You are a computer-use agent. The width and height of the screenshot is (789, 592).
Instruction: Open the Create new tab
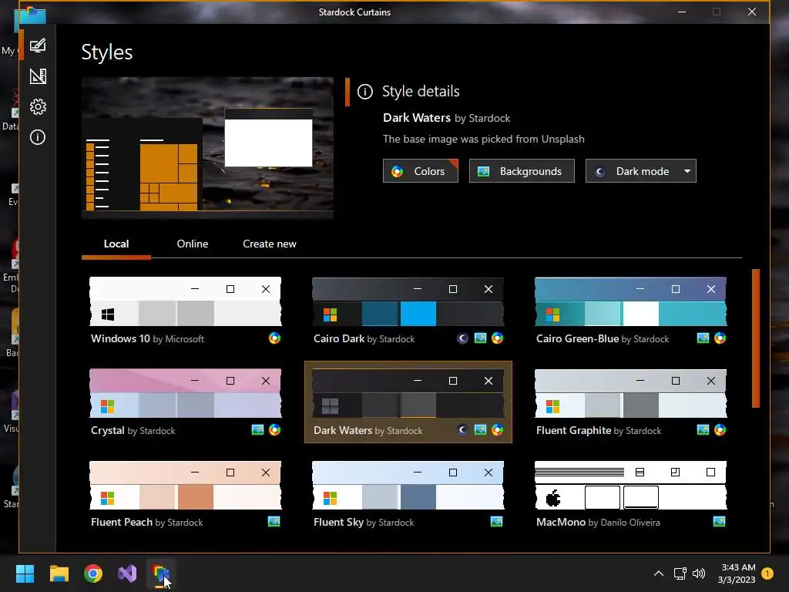tap(269, 244)
